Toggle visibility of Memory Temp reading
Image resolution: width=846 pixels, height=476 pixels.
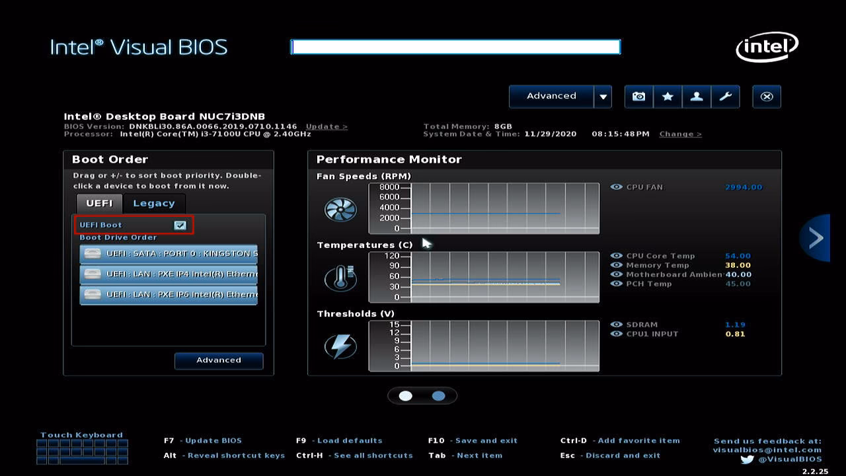pos(617,265)
